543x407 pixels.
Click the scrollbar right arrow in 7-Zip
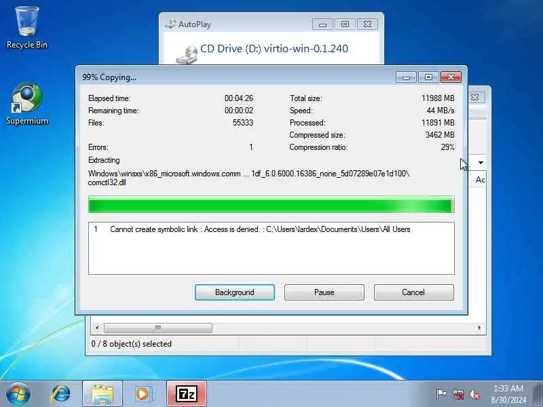[x=480, y=328]
